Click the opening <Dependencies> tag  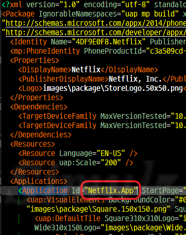pyautogui.click(x=39, y=107)
